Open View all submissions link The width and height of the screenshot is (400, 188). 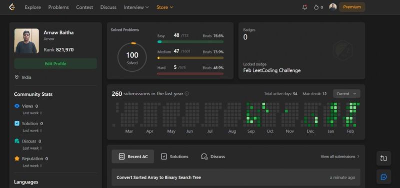click(x=340, y=157)
